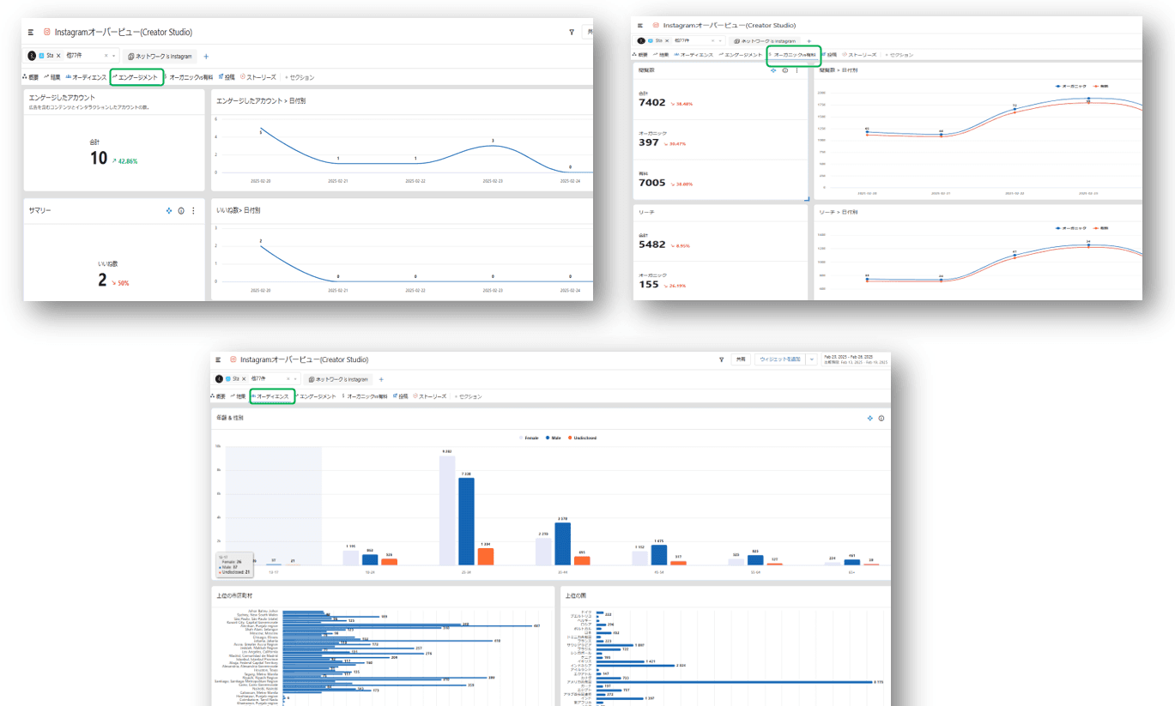The width and height of the screenshot is (1175, 706).
Task: Open the Summary (サマリー) widget's three-dot menu
Action: pos(193,210)
